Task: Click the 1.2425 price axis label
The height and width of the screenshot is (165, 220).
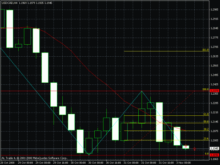Action: click(x=214, y=84)
